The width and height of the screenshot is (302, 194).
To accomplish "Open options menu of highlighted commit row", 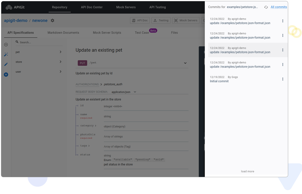I will [283, 50].
